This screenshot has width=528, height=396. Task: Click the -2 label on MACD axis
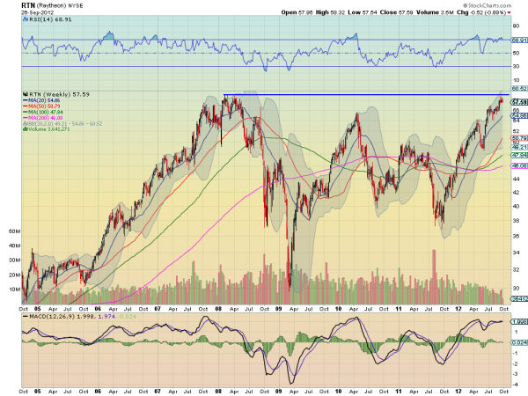click(x=516, y=364)
